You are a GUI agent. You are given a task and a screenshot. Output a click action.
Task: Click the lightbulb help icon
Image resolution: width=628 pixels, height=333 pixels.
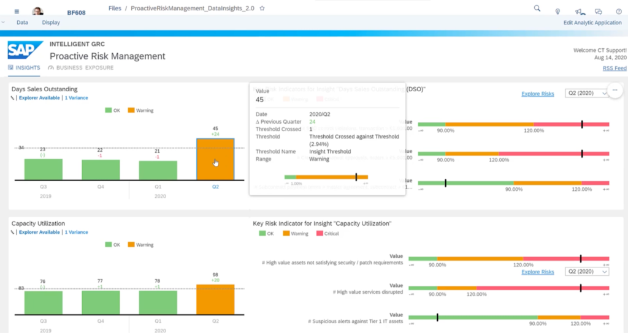coord(557,12)
